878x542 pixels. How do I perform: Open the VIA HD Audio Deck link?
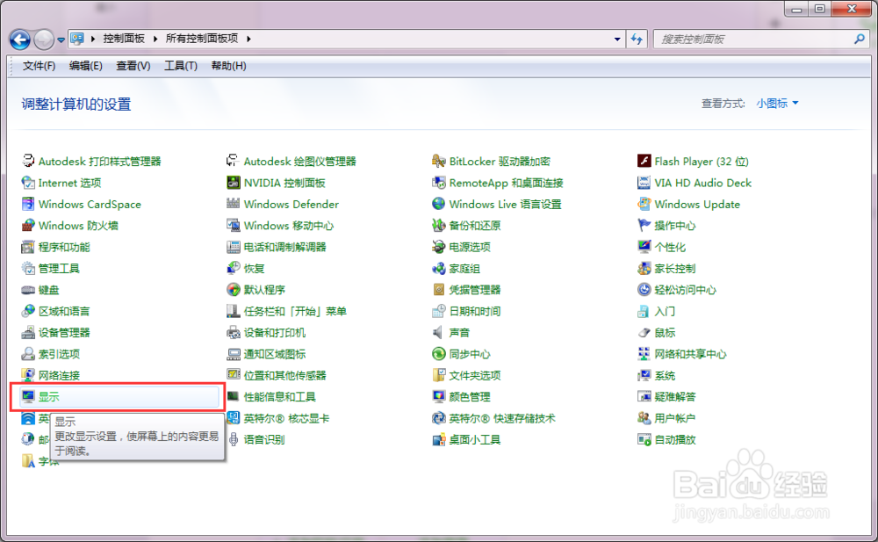(x=702, y=183)
